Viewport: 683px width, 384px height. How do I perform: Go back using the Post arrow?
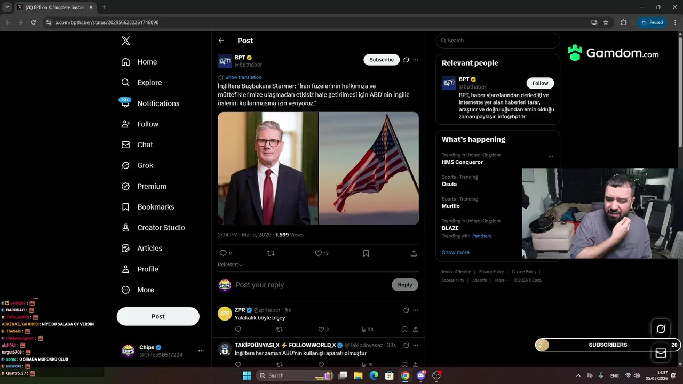pos(221,41)
